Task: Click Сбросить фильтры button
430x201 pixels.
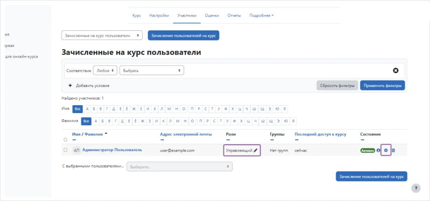Action: coord(337,86)
